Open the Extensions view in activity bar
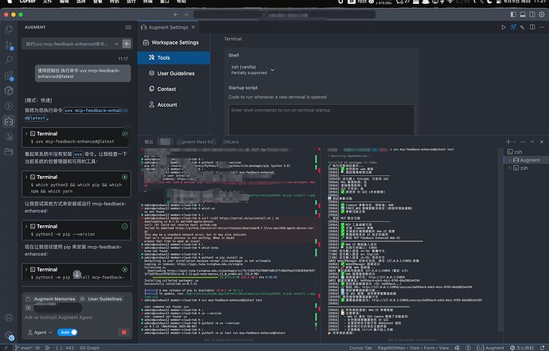This screenshot has width=549, height=351. coord(9,76)
